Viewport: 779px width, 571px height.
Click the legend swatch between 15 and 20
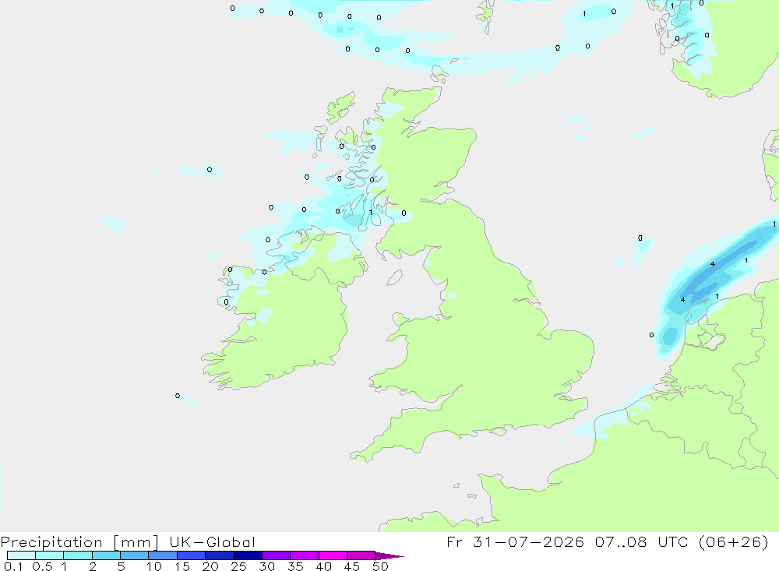click(x=192, y=555)
